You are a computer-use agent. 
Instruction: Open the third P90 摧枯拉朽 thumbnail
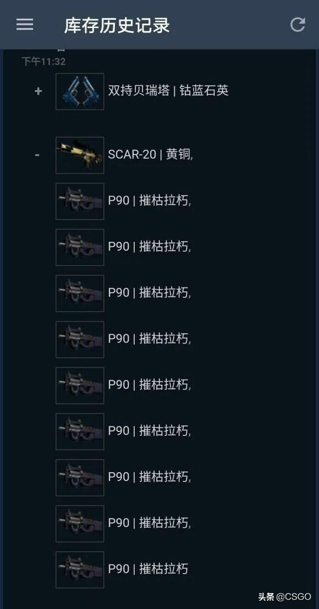[80, 294]
